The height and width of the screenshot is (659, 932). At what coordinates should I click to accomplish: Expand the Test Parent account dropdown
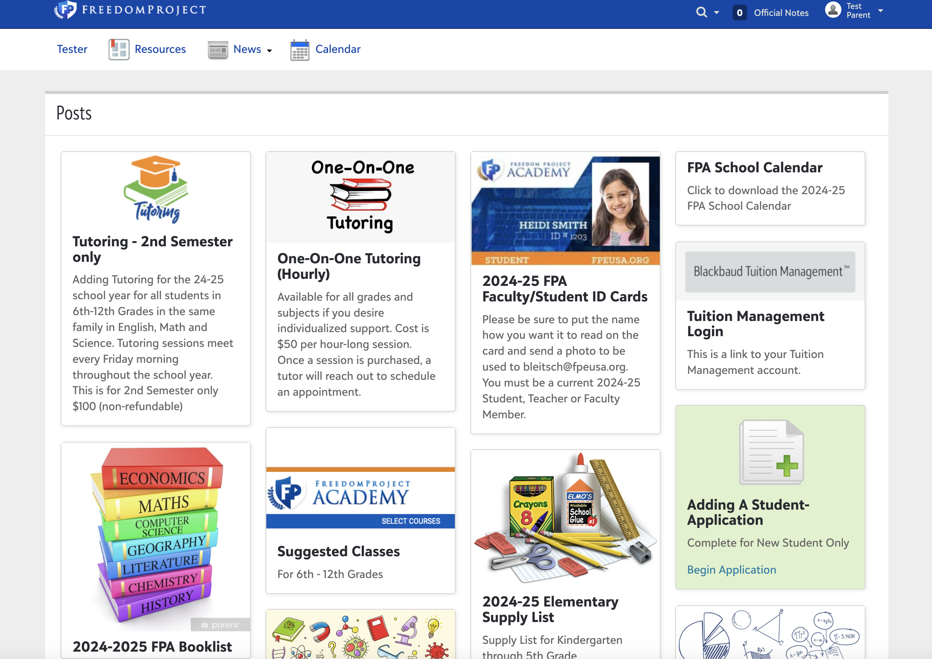click(881, 11)
